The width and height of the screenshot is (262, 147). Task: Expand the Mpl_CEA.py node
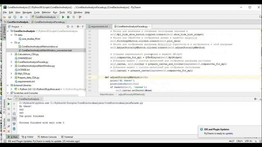point(11,73)
